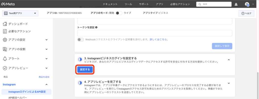Screen dimensions: 259x99
Task: Expand the アプリの役割 sidebar section
Action: tap(47, 49)
